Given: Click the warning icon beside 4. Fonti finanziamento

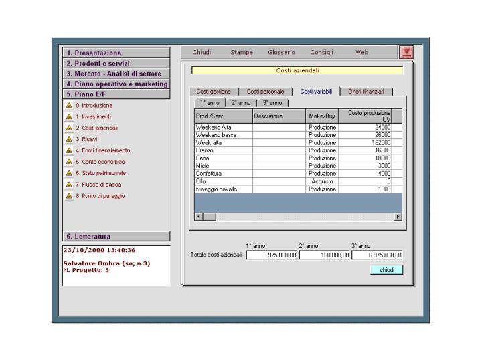Looking at the screenshot, I should [69, 150].
